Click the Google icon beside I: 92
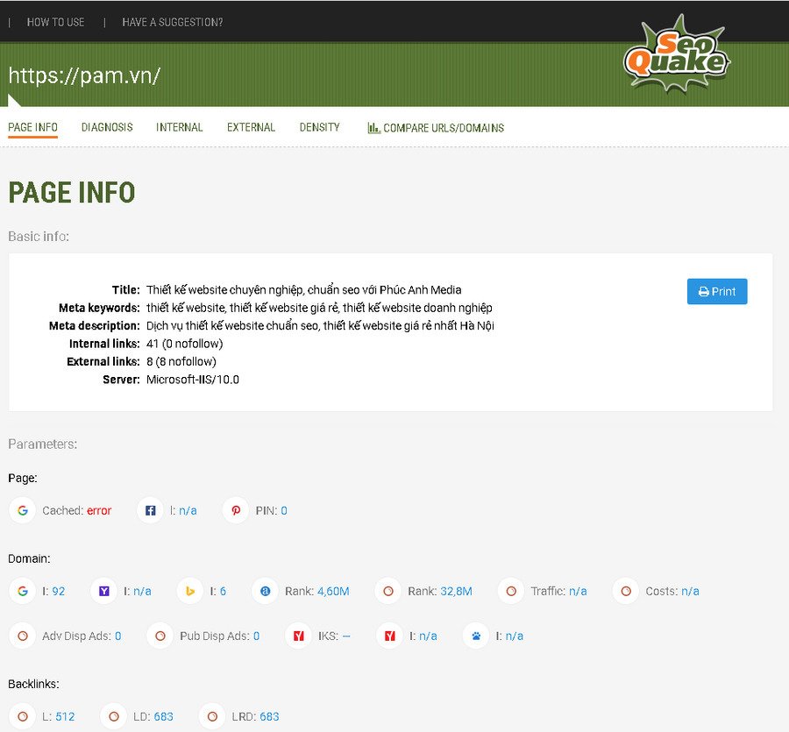This screenshot has width=789, height=732. point(23,591)
